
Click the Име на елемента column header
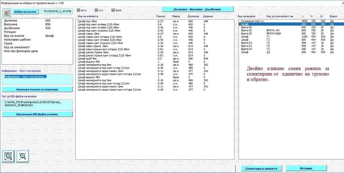coord(88,17)
